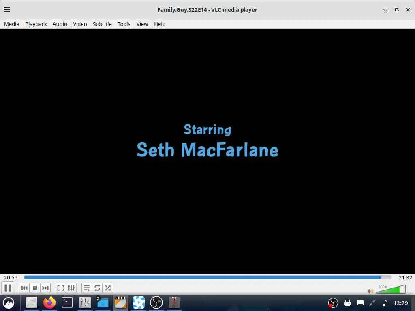
Task: Open the system application launcher
Action: coord(9,303)
